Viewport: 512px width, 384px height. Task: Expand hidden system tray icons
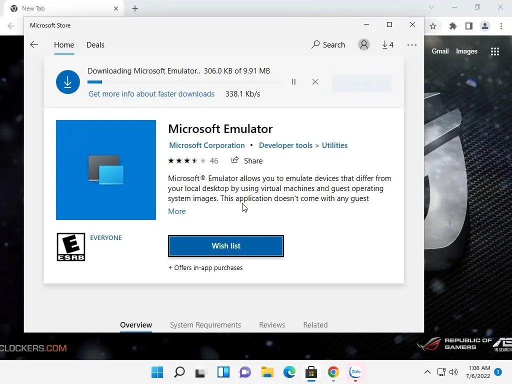(427, 372)
